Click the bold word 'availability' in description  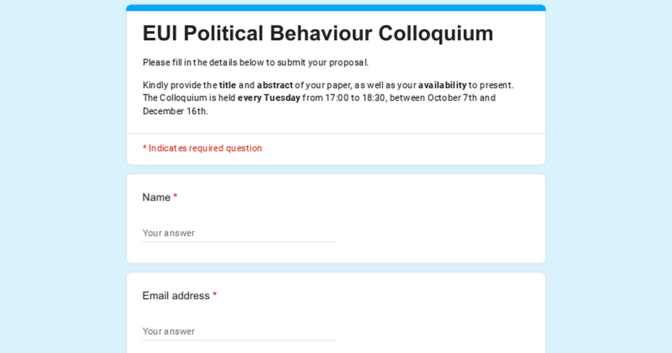tap(442, 85)
